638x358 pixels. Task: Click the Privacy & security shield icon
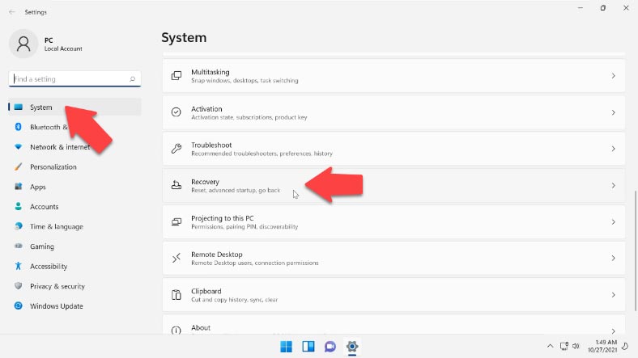[19, 286]
